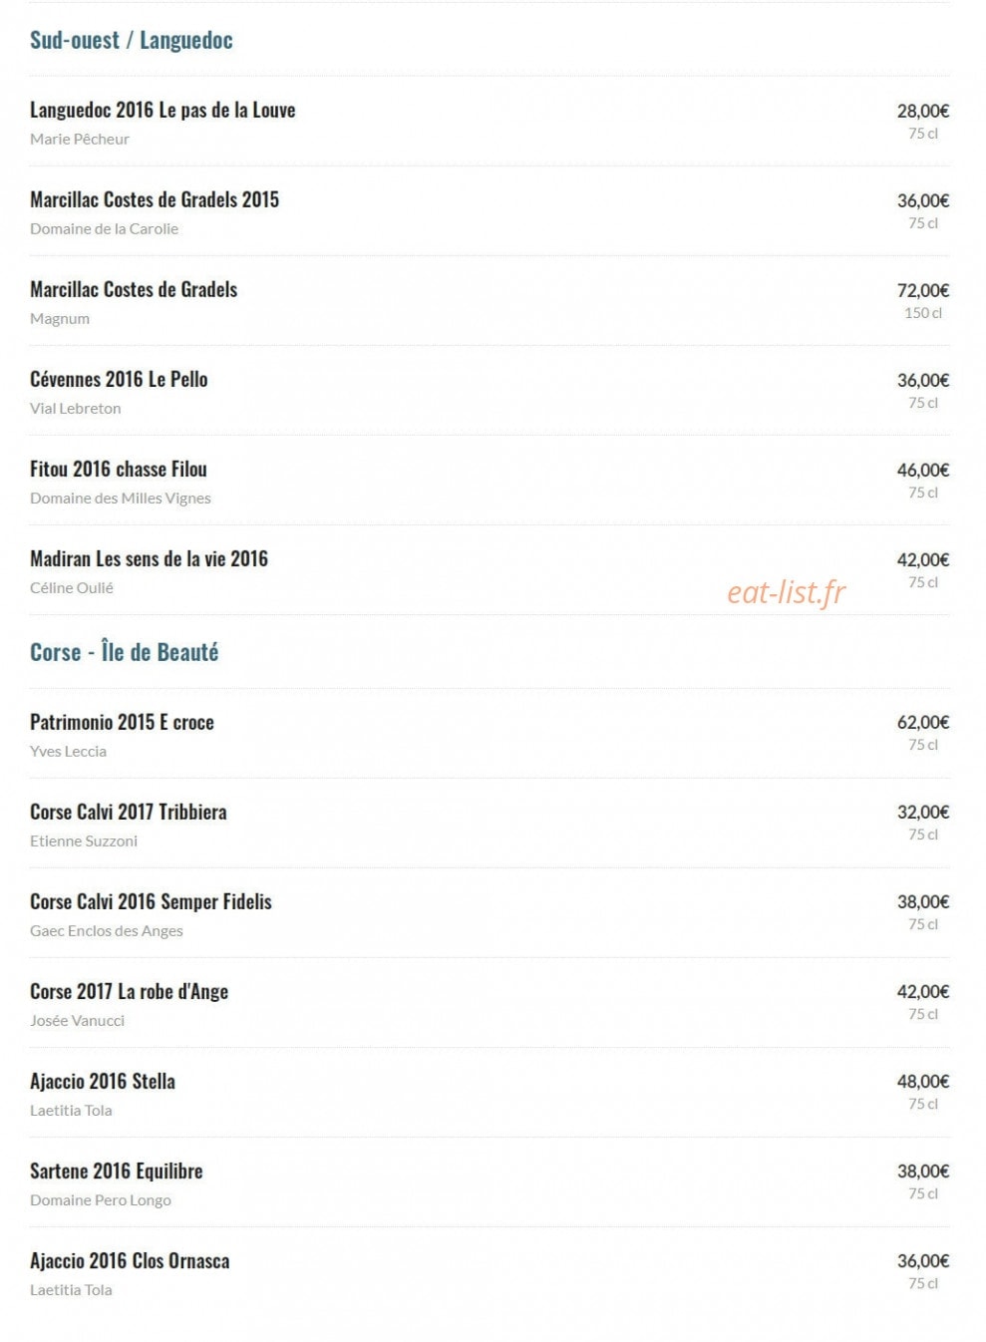Select Patrimonio 2015 E croce wine
This screenshot has width=986, height=1342.
click(x=122, y=722)
